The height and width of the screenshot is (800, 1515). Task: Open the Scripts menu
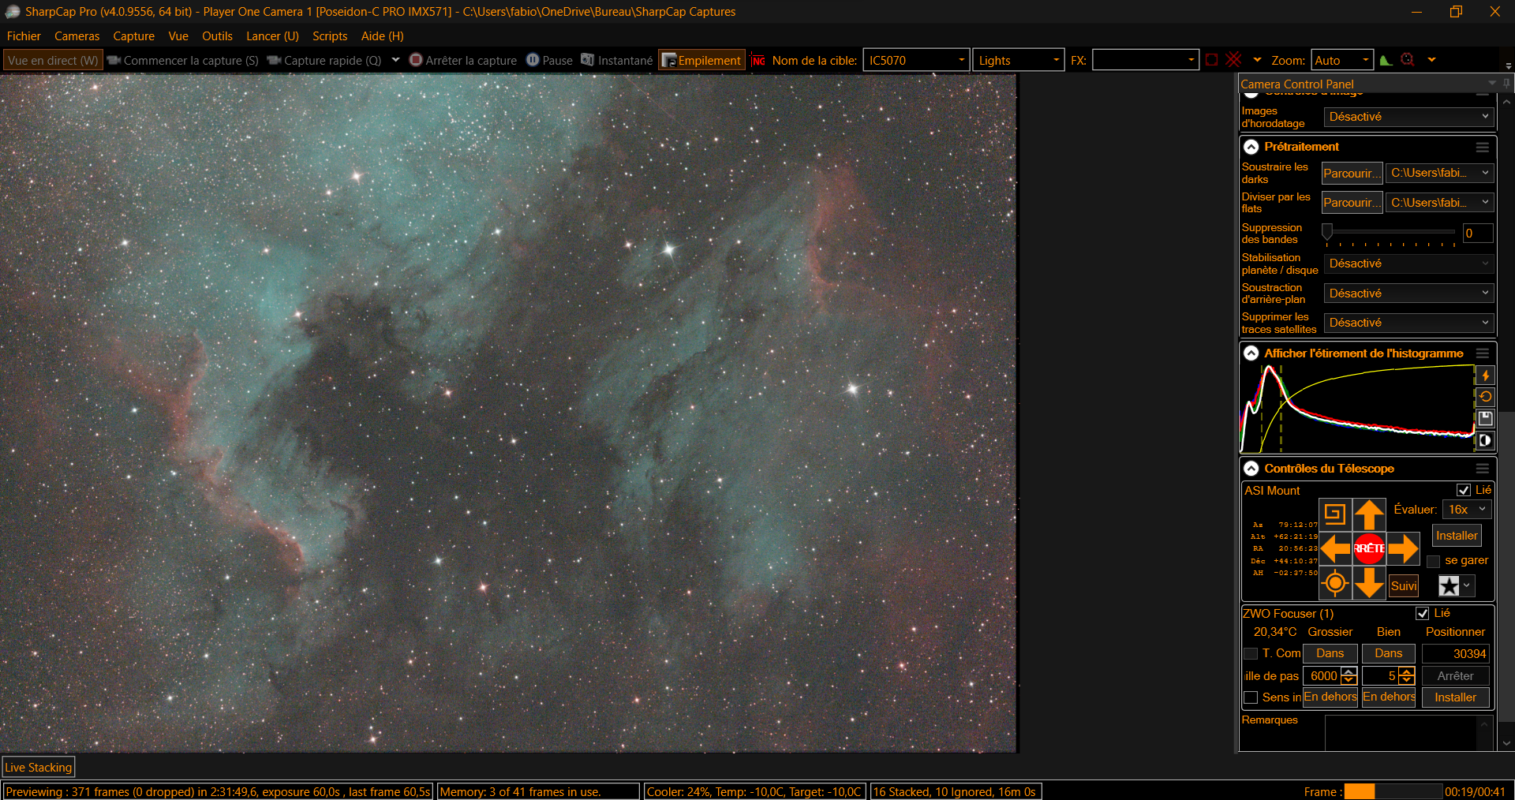[x=330, y=36]
